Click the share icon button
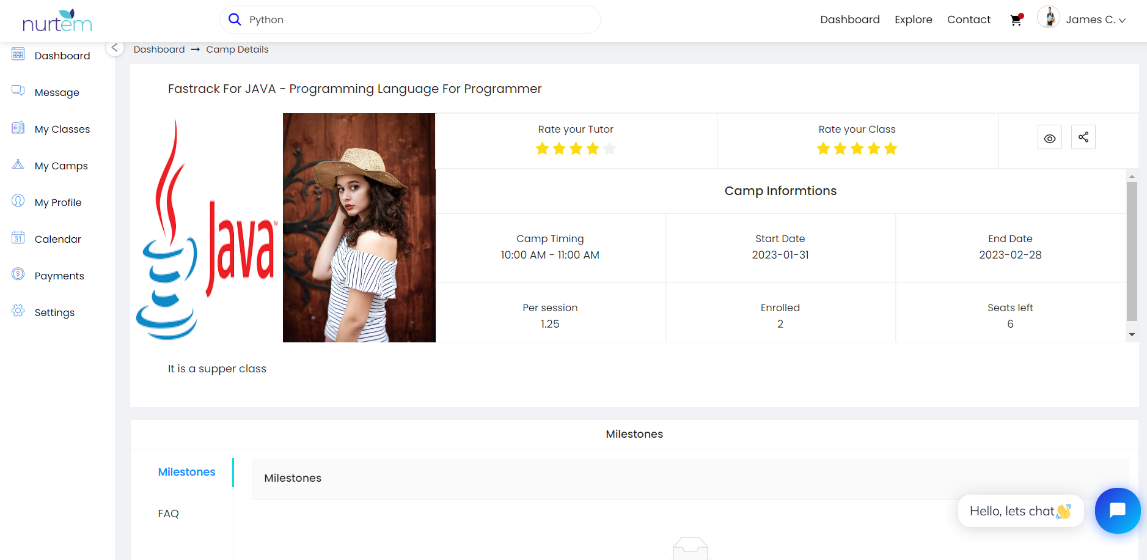1147x560 pixels. click(1083, 138)
